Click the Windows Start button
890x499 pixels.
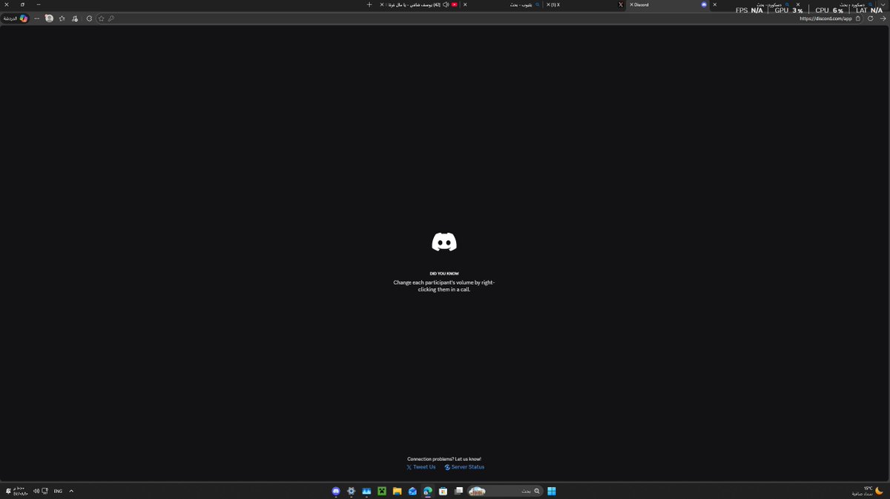(551, 491)
